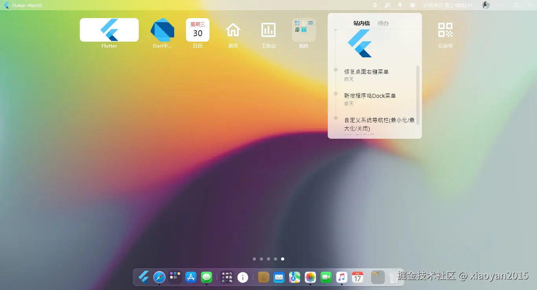Open the Flutter app from the desktop

109,29
